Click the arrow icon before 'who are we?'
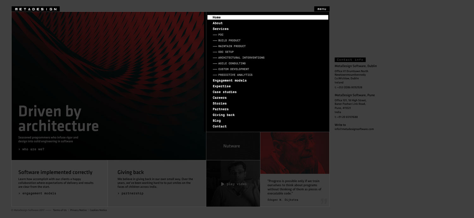Image resolution: width=474 pixels, height=218 pixels. [19, 149]
